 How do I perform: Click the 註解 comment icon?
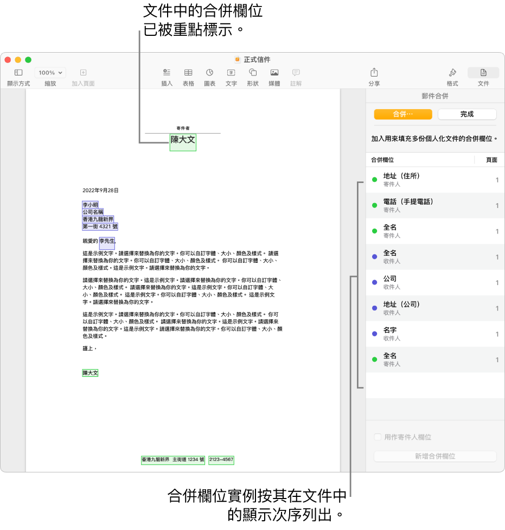pos(296,73)
